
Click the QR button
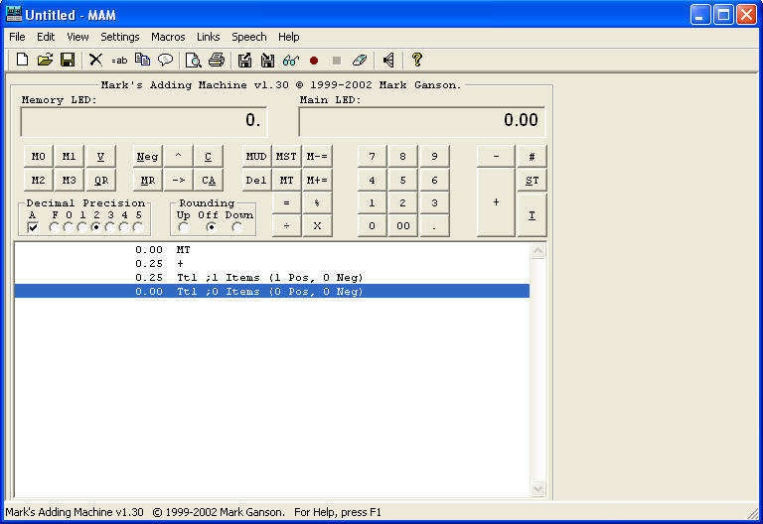(100, 181)
